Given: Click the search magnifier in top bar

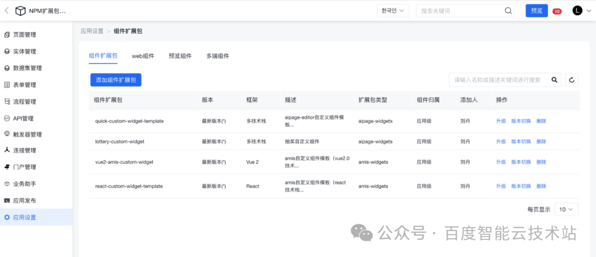Looking at the screenshot, I should pyautogui.click(x=508, y=11).
